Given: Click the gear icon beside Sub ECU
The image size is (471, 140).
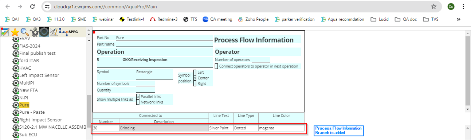Looking at the screenshot, I should [16, 135].
